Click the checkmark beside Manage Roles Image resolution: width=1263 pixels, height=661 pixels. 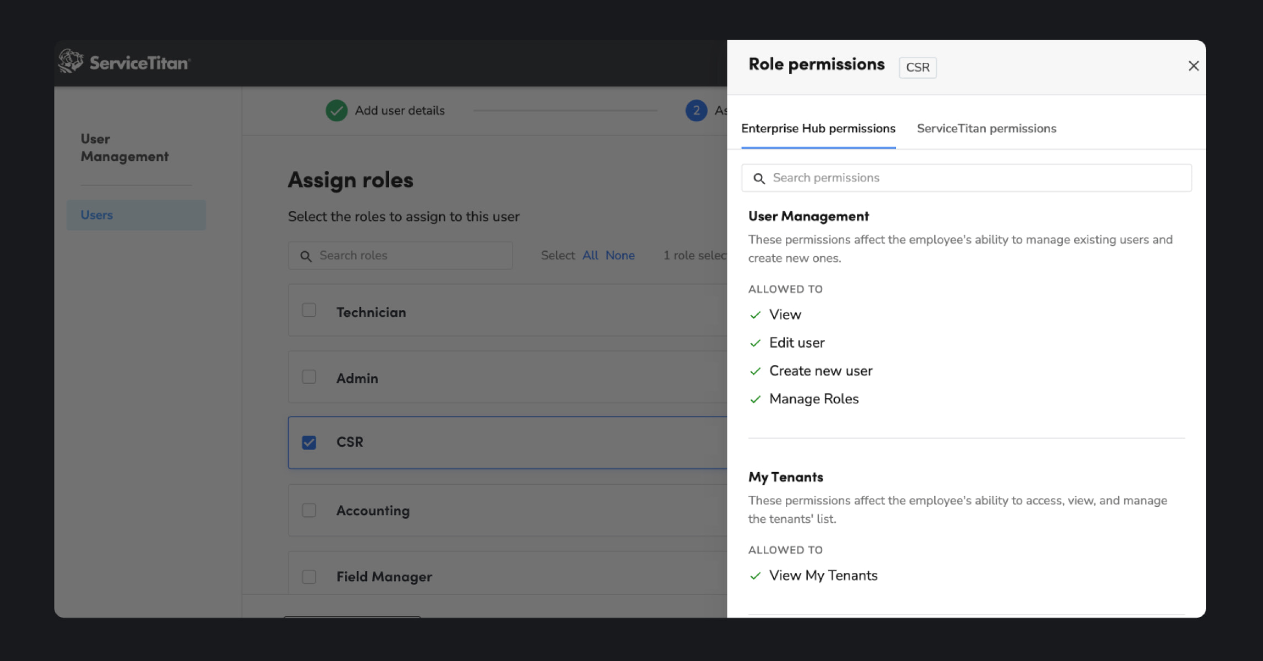[x=755, y=399]
